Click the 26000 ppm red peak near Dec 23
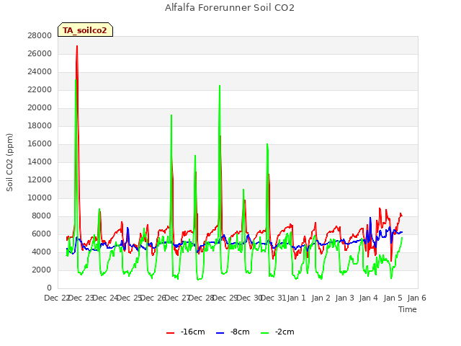The width and height of the screenshot is (461, 346). click(x=77, y=46)
